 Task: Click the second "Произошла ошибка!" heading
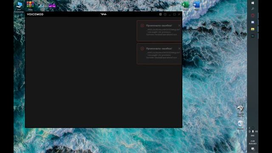tap(159, 48)
